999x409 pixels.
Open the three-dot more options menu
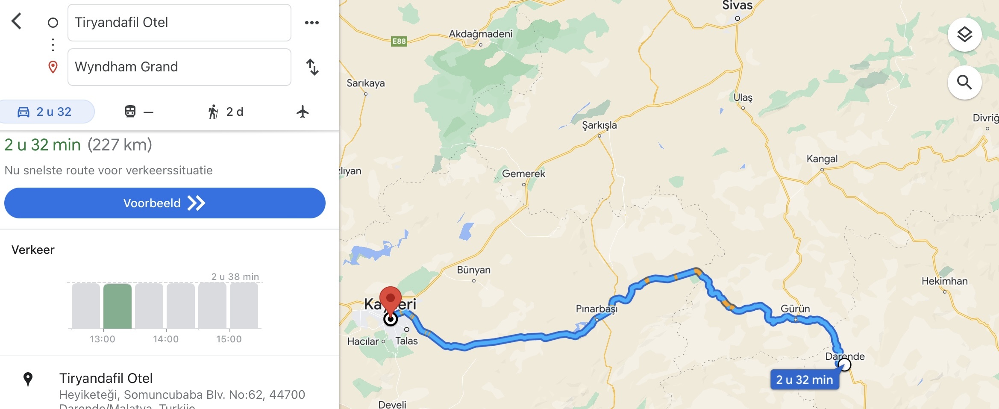[312, 23]
